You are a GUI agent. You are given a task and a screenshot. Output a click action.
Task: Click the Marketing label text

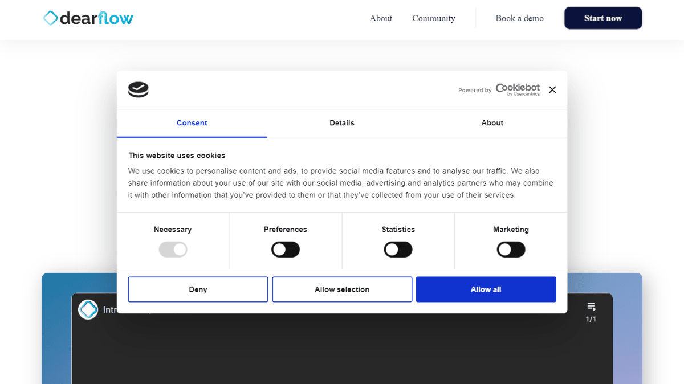click(x=511, y=230)
